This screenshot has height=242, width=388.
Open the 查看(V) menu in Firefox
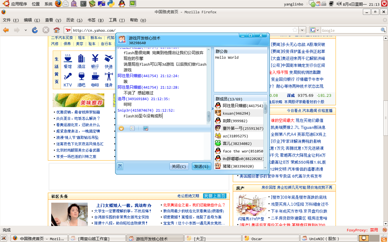coord(53,20)
